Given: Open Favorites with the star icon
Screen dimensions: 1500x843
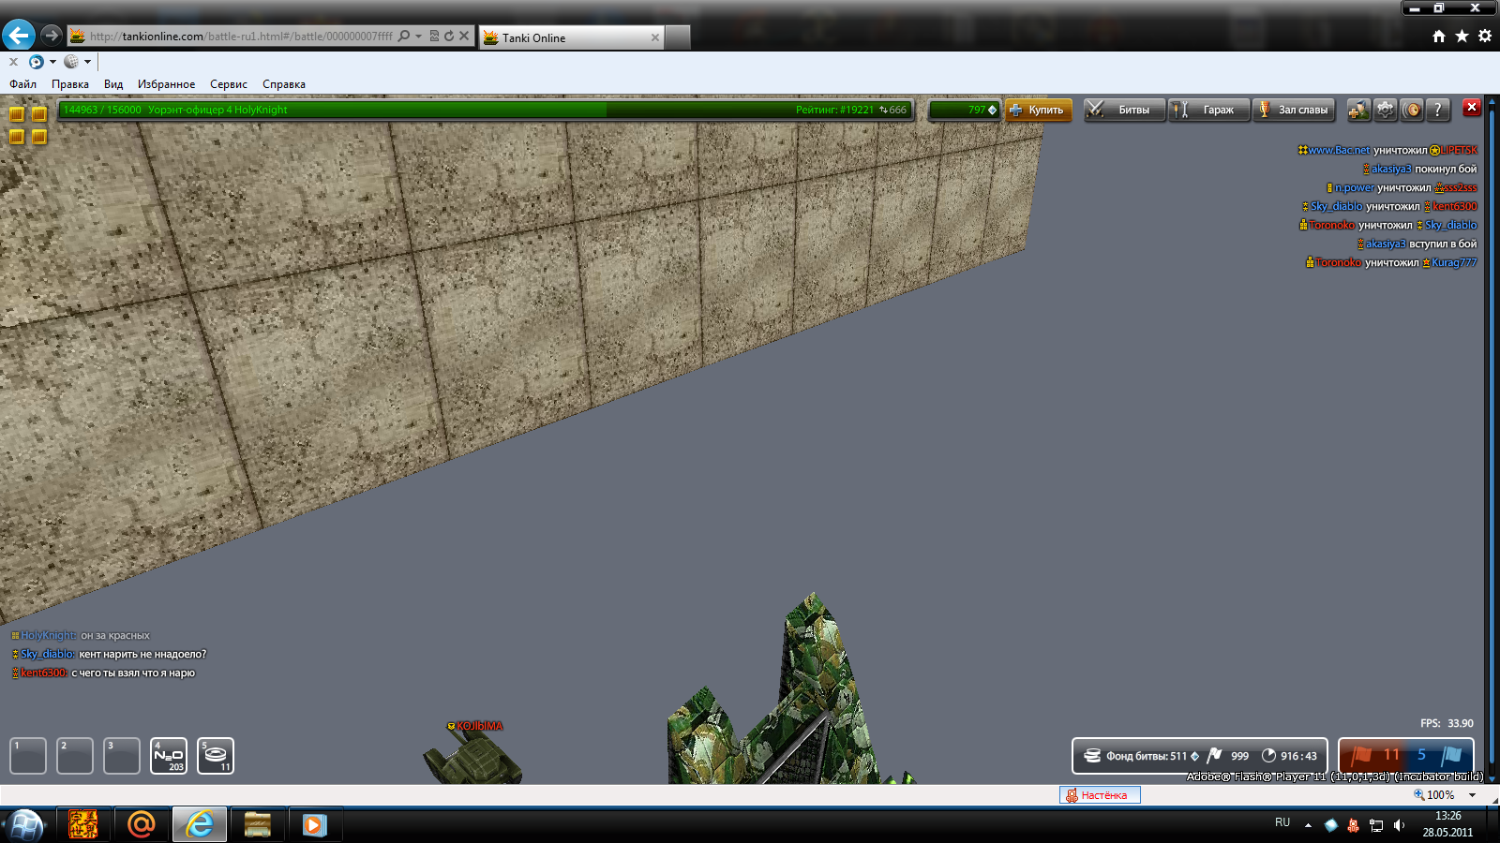Looking at the screenshot, I should point(1462,37).
